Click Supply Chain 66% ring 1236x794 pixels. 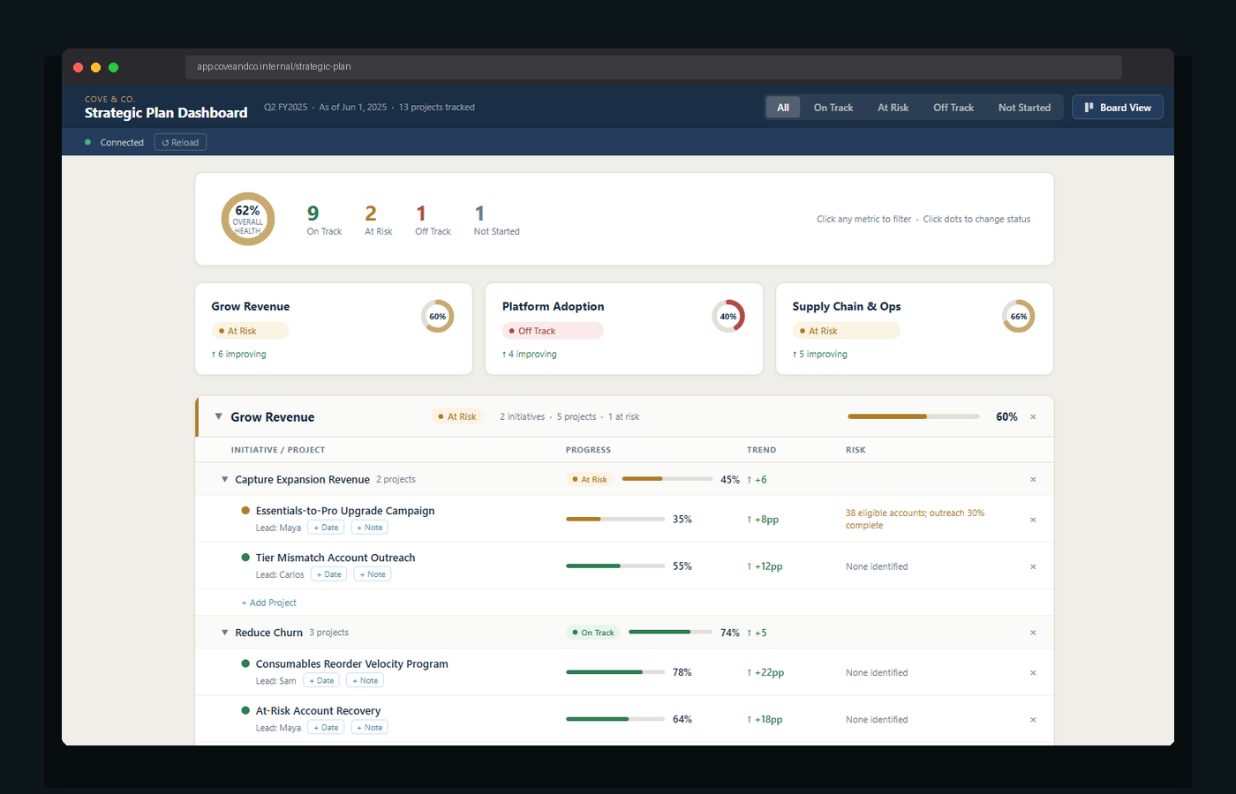point(1019,317)
